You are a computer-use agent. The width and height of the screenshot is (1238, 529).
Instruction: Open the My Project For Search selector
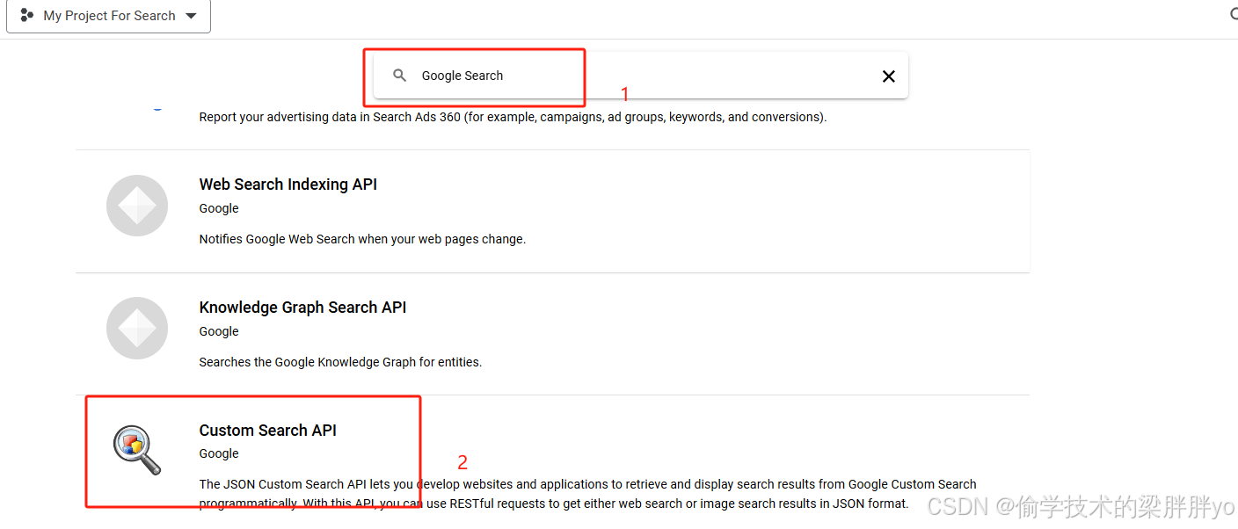(108, 16)
